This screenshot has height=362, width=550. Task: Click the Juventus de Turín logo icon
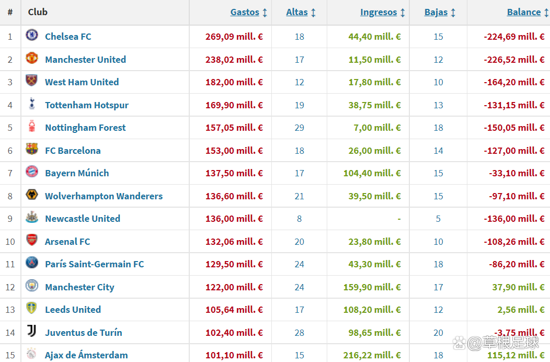[x=32, y=332]
